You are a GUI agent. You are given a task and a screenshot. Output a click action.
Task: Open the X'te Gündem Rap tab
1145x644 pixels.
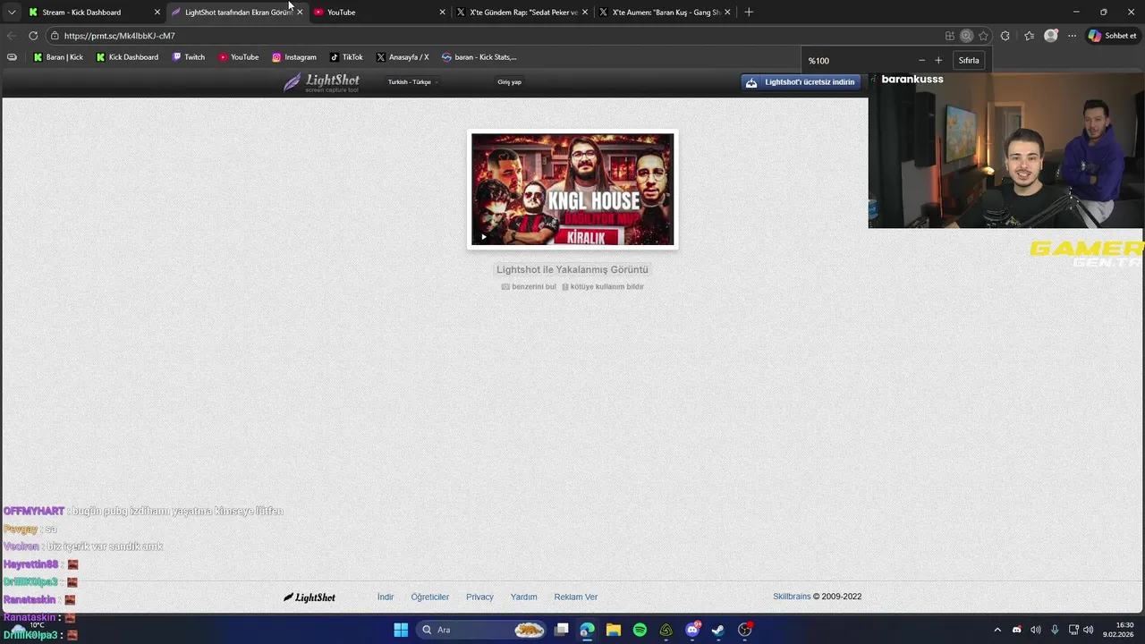[523, 13]
